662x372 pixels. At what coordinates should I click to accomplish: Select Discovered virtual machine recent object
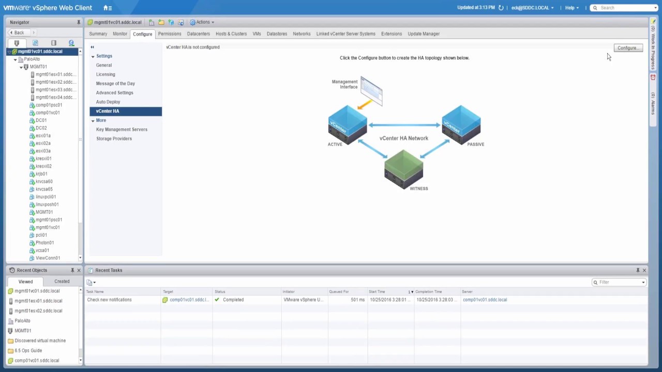click(40, 341)
